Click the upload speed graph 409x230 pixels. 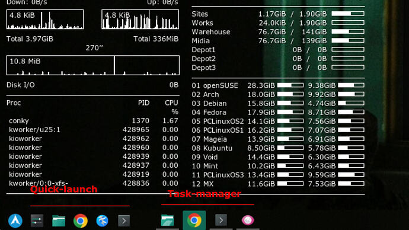(x=140, y=20)
